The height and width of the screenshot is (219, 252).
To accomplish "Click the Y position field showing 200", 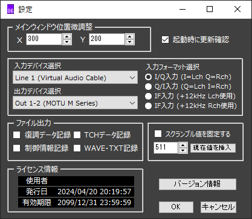I will point(107,39).
